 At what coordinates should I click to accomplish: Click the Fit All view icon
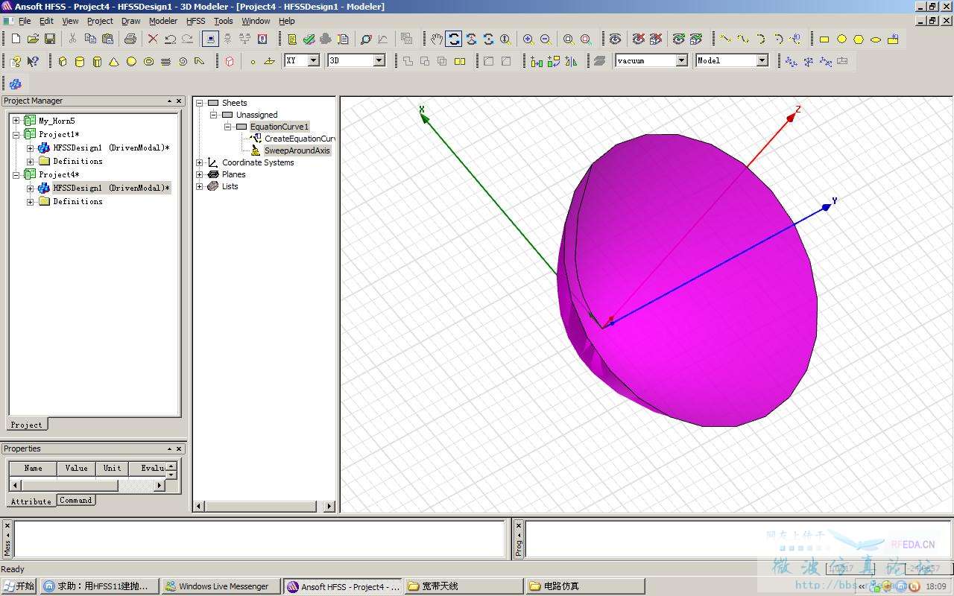click(x=569, y=39)
